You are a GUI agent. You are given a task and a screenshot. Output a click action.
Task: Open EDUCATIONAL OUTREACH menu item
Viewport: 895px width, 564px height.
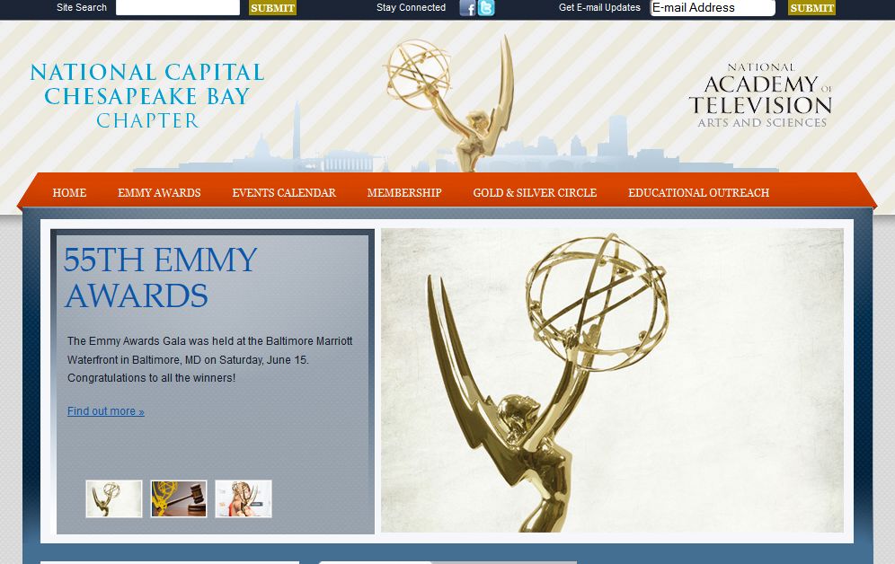point(698,193)
